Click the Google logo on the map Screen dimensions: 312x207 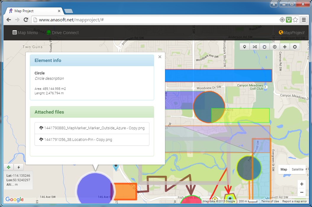[14, 199]
